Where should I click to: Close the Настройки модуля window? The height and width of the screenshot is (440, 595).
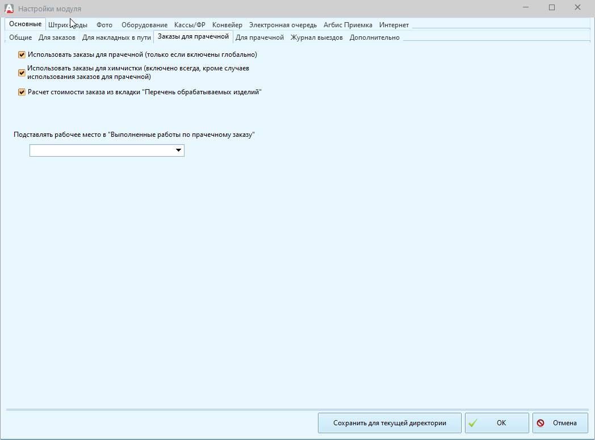(x=577, y=8)
